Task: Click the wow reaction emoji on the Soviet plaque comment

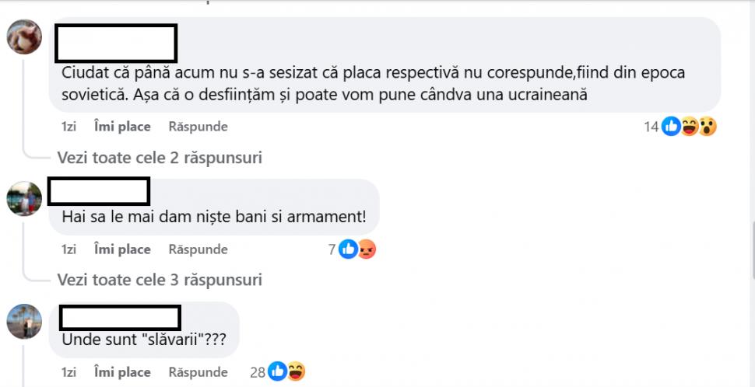Action: (707, 127)
